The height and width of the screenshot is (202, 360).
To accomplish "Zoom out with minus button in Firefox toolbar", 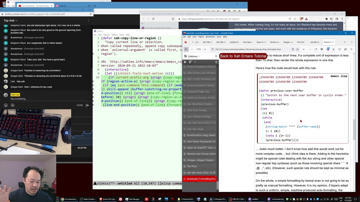I will pyautogui.click(x=192, y=49).
